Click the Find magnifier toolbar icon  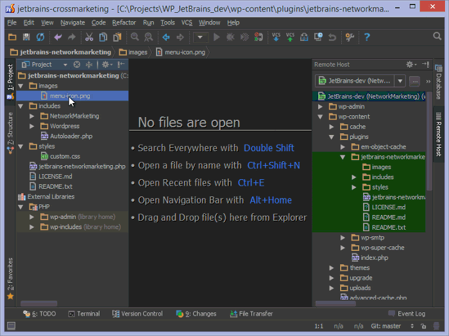pos(135,37)
